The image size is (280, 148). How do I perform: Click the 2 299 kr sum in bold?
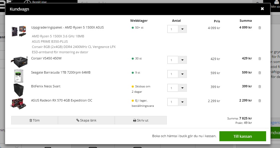[x=245, y=100]
